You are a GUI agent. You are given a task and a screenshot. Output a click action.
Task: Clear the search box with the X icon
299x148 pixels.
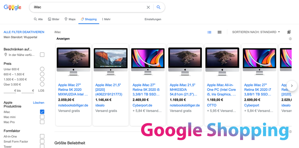coord(148,7)
